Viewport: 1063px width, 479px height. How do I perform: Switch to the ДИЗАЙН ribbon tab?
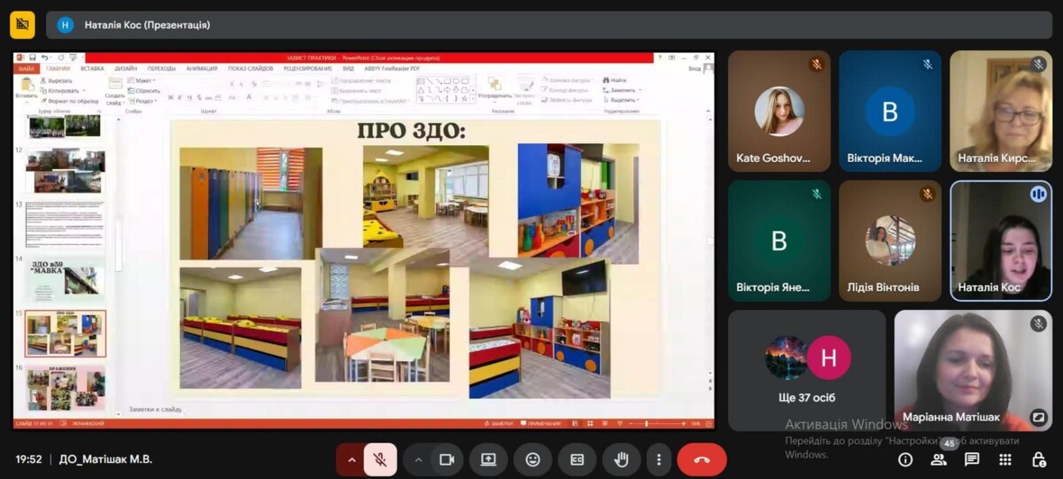126,68
